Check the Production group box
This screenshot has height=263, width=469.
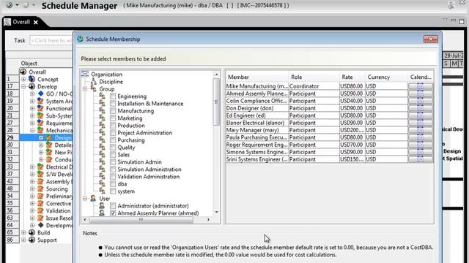113,126
